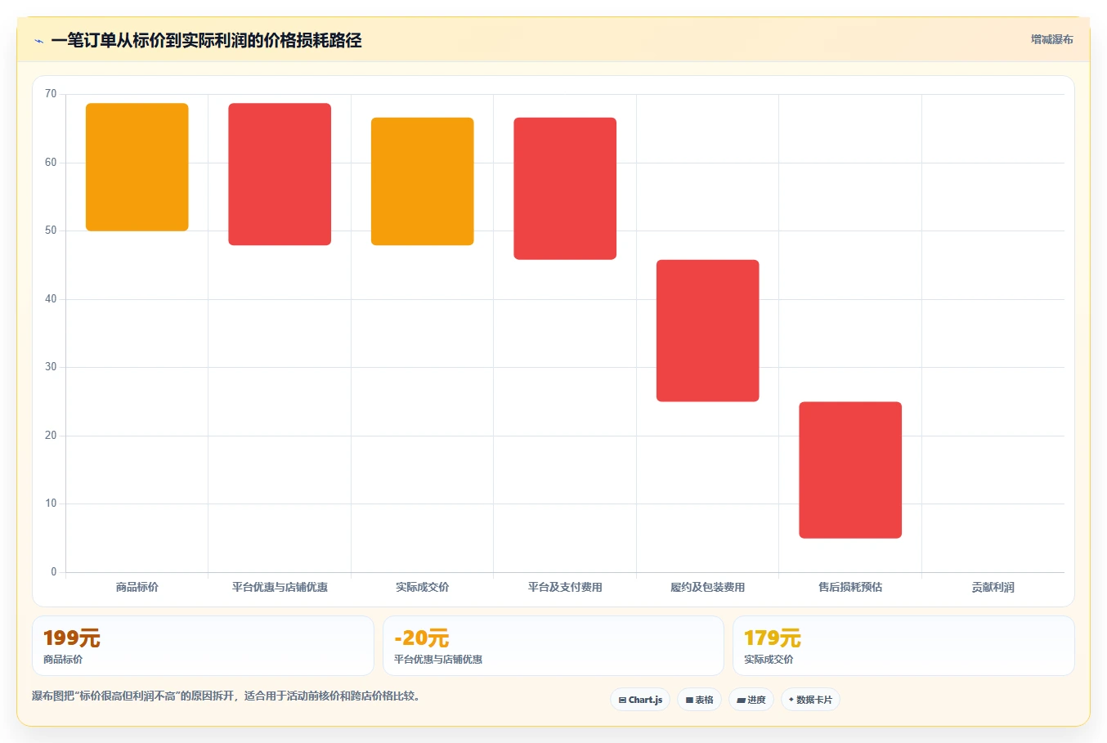Click the x-axis label 实际成交价
1107x743 pixels.
click(x=423, y=587)
